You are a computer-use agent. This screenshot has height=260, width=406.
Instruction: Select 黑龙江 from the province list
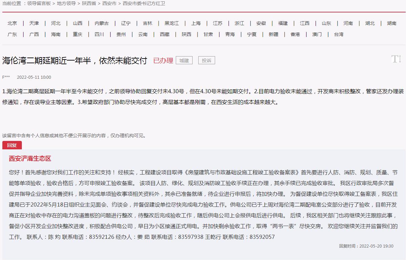tap(171, 23)
